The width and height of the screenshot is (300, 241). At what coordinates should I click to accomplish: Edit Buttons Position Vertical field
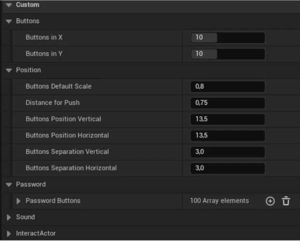(x=228, y=119)
